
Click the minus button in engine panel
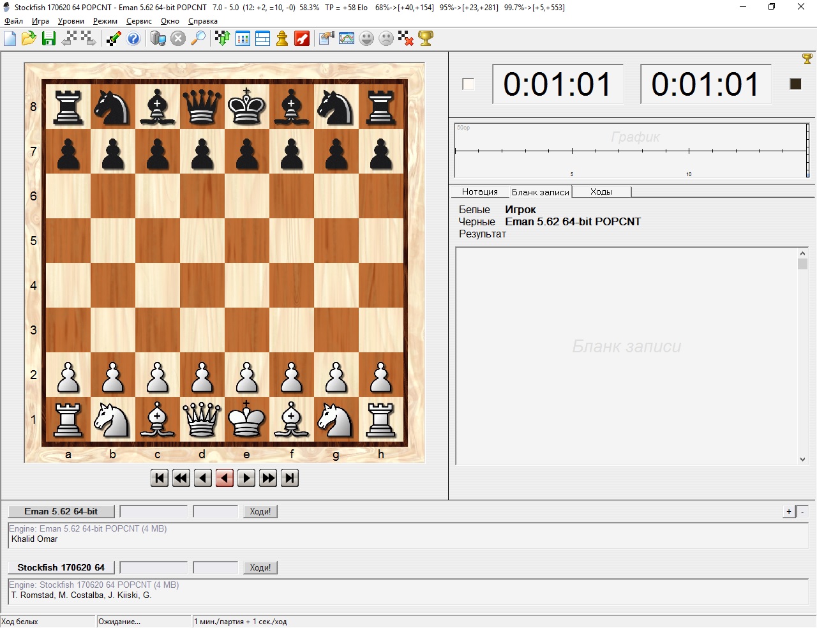(x=803, y=511)
